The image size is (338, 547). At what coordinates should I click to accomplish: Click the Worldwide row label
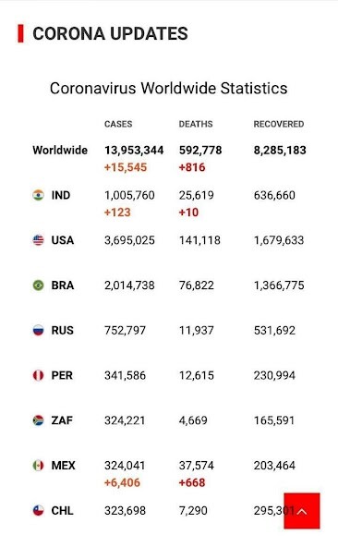(60, 150)
